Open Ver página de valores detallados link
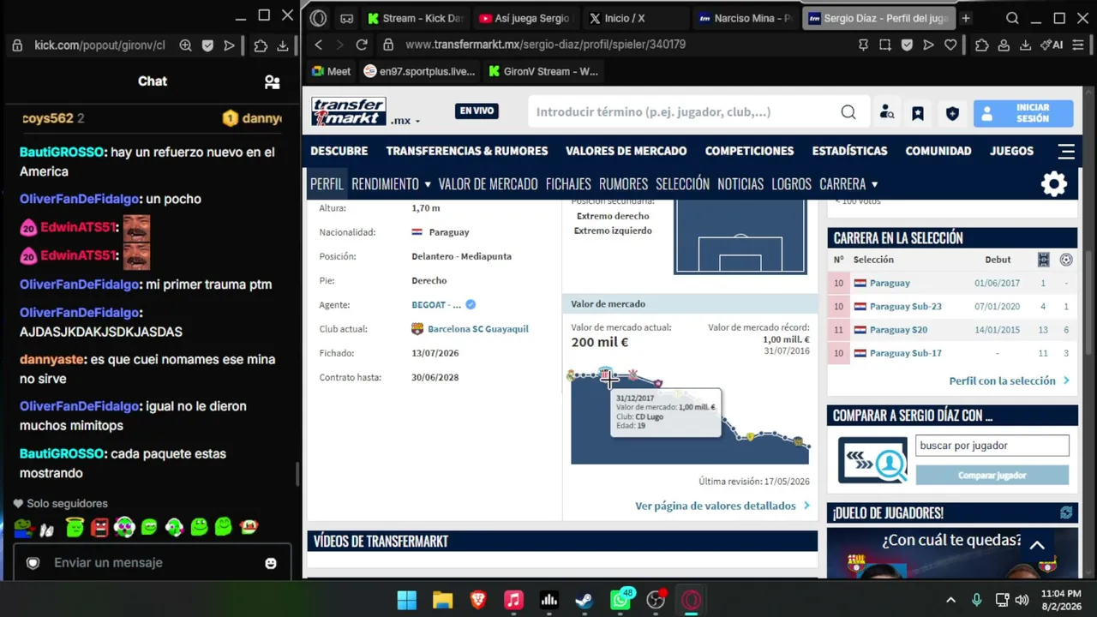1097x617 pixels. (716, 506)
